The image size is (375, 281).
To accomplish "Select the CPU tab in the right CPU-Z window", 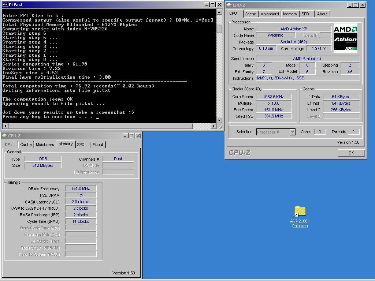I will (x=233, y=14).
